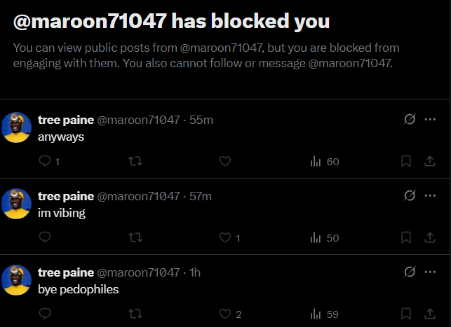The width and height of the screenshot is (451, 327).
Task: Repost the 'im vibing' post
Action: pyautogui.click(x=135, y=237)
